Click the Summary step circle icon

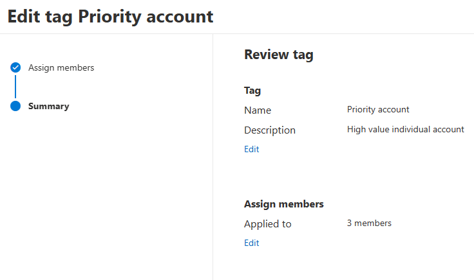tap(15, 106)
